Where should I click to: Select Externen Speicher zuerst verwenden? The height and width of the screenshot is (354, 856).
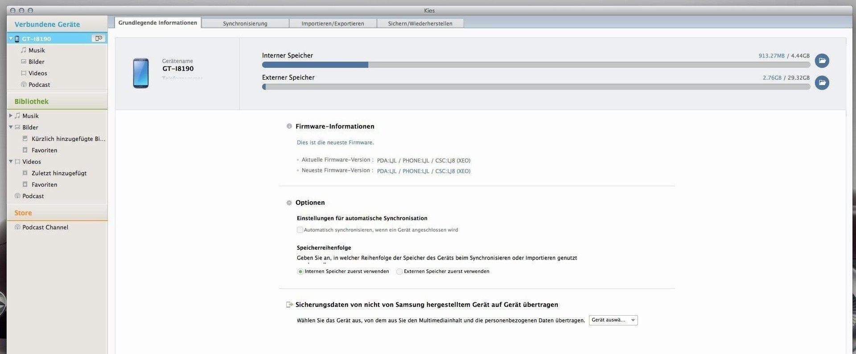399,272
